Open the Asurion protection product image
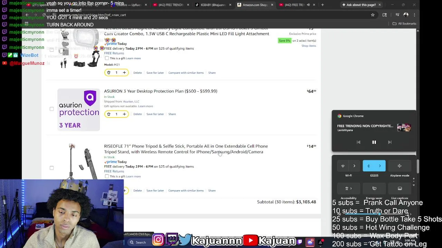The image size is (442, 248). pyautogui.click(x=79, y=110)
